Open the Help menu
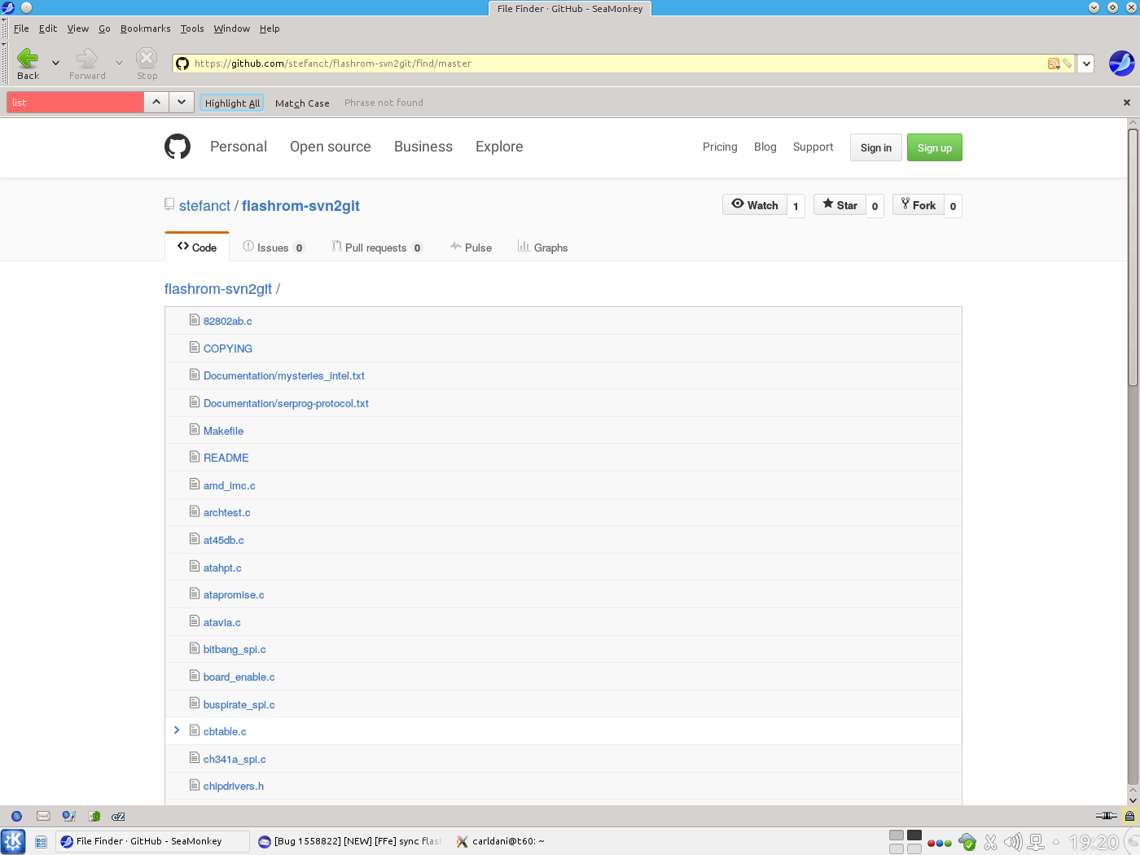This screenshot has height=855, width=1140. tap(270, 28)
